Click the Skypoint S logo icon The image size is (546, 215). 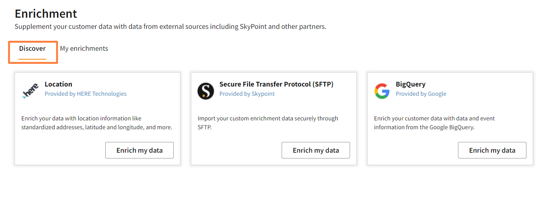coord(206,92)
